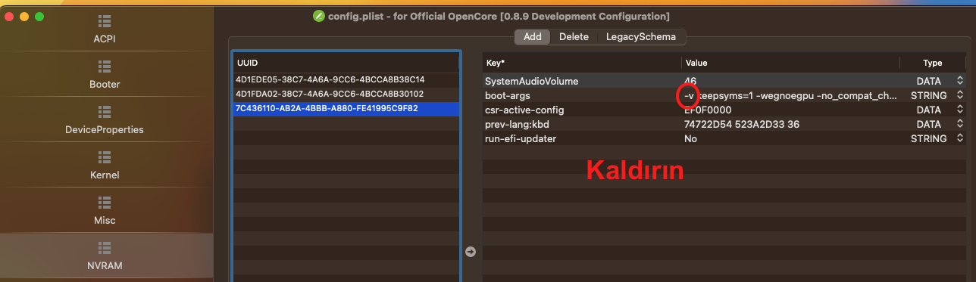The height and width of the screenshot is (282, 976).
Task: Change type dropdown for prev-lang:kbd row
Action: coord(960,124)
